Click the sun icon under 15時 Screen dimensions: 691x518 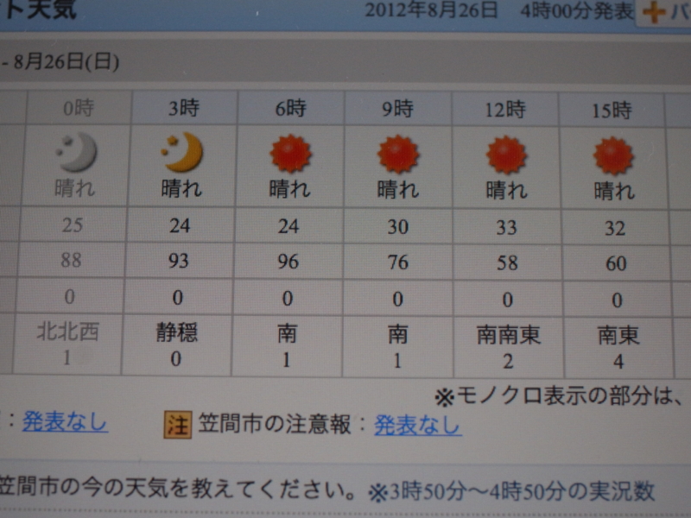coord(613,156)
